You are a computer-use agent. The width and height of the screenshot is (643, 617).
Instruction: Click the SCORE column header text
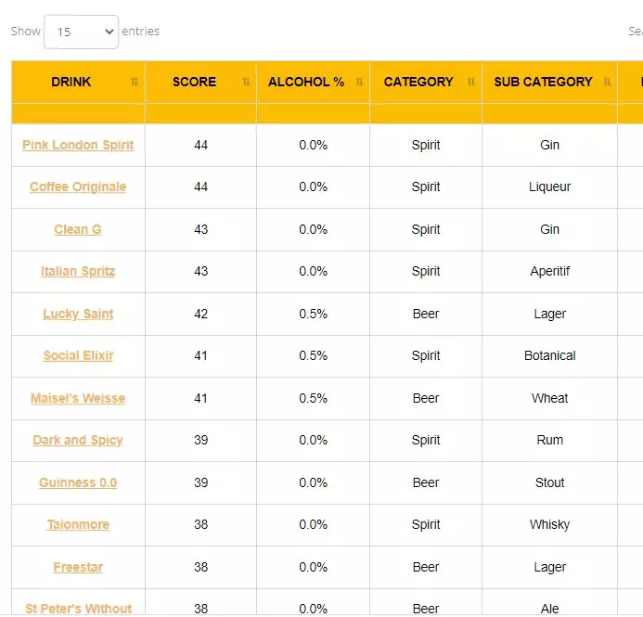pyautogui.click(x=194, y=82)
